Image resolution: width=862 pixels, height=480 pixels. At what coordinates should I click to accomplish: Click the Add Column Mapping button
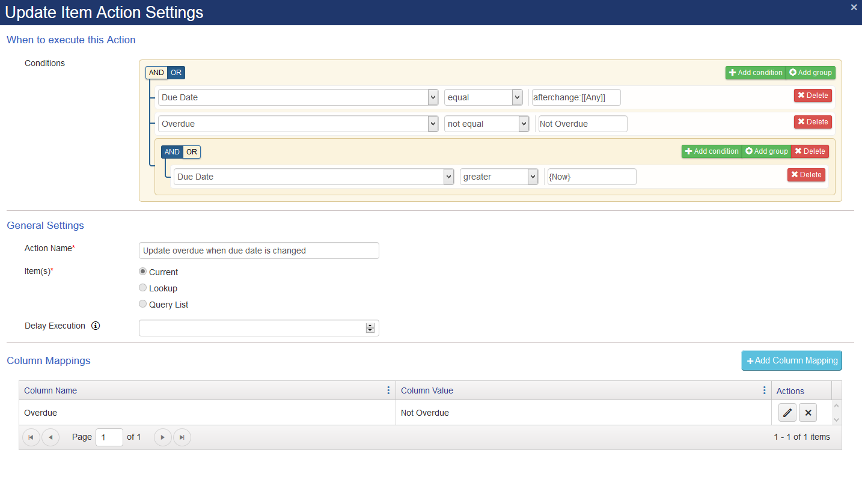792,360
